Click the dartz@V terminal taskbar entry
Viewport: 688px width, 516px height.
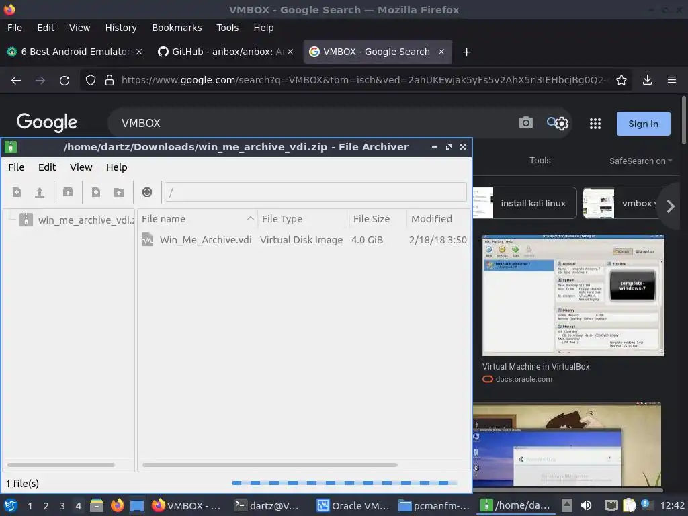coord(267,505)
